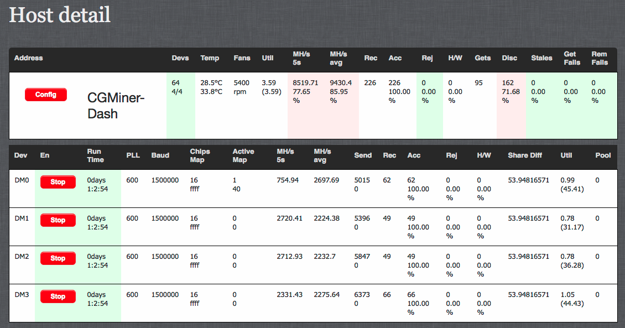Click DM2 util value (36.28)
Viewport: 625px width, 328px height.
point(572,265)
